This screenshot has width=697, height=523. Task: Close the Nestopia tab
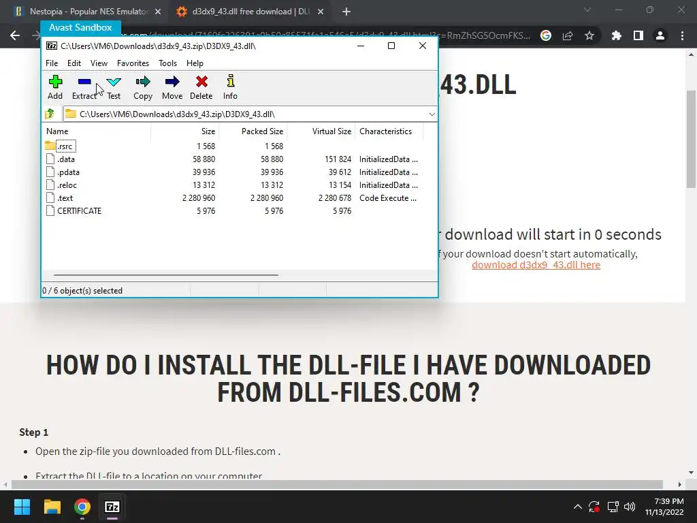[x=158, y=12]
